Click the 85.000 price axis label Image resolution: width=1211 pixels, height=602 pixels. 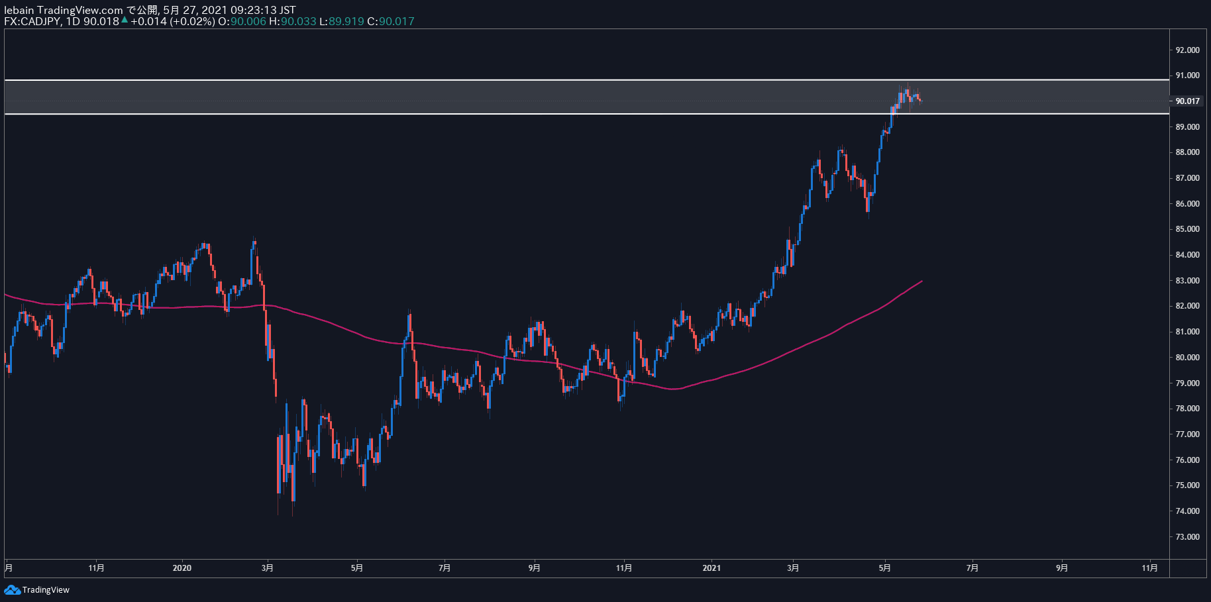(x=1187, y=229)
